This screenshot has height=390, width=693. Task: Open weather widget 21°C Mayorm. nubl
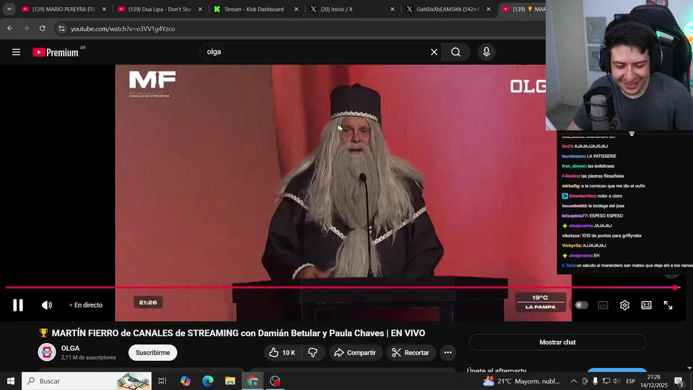(x=521, y=381)
